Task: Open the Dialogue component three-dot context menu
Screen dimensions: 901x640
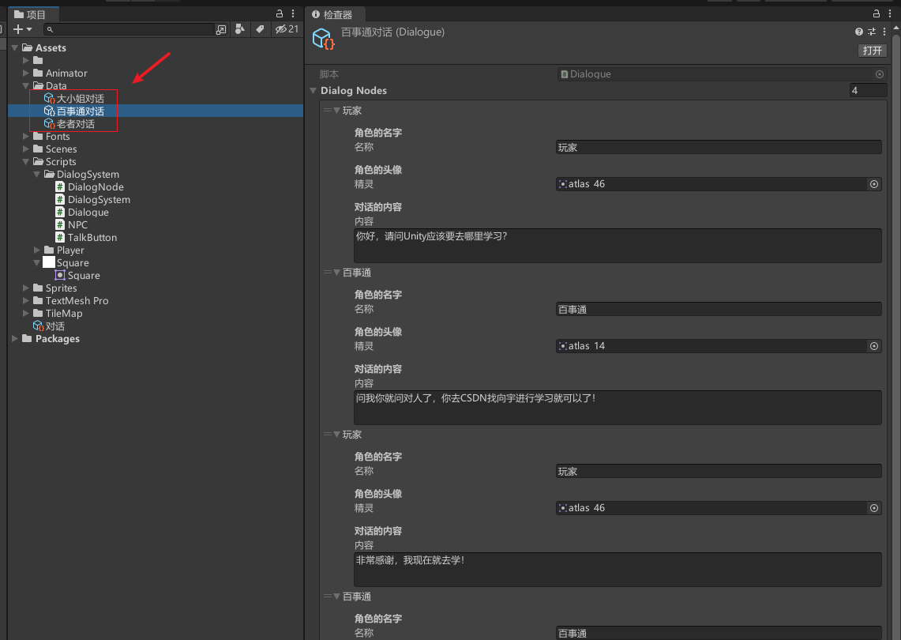Action: pos(884,32)
